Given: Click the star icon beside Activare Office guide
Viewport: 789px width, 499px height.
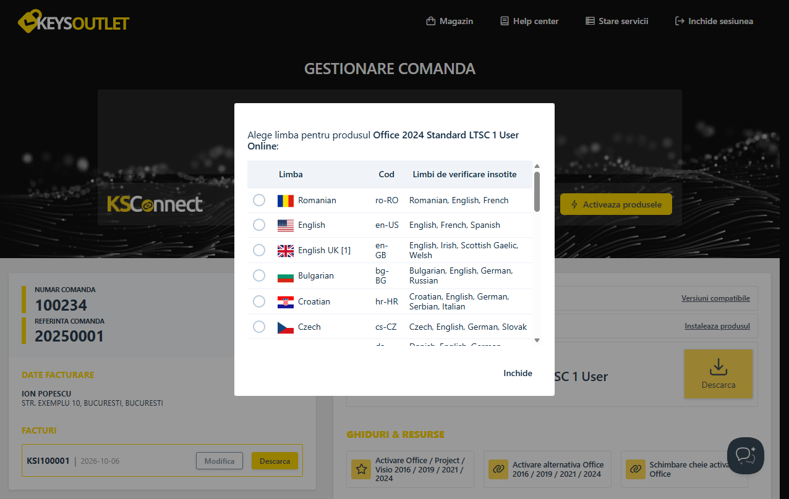Looking at the screenshot, I should click(360, 469).
